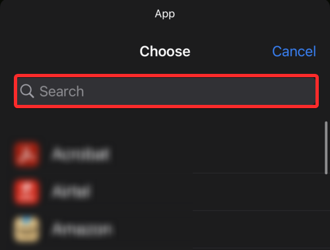Image resolution: width=330 pixels, height=250 pixels.
Task: Focus the Search text field
Action: click(166, 91)
